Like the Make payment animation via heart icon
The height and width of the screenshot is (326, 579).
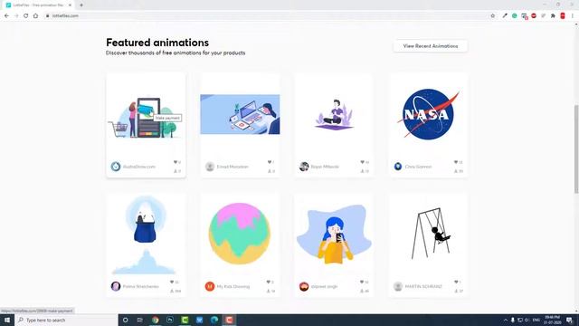176,162
